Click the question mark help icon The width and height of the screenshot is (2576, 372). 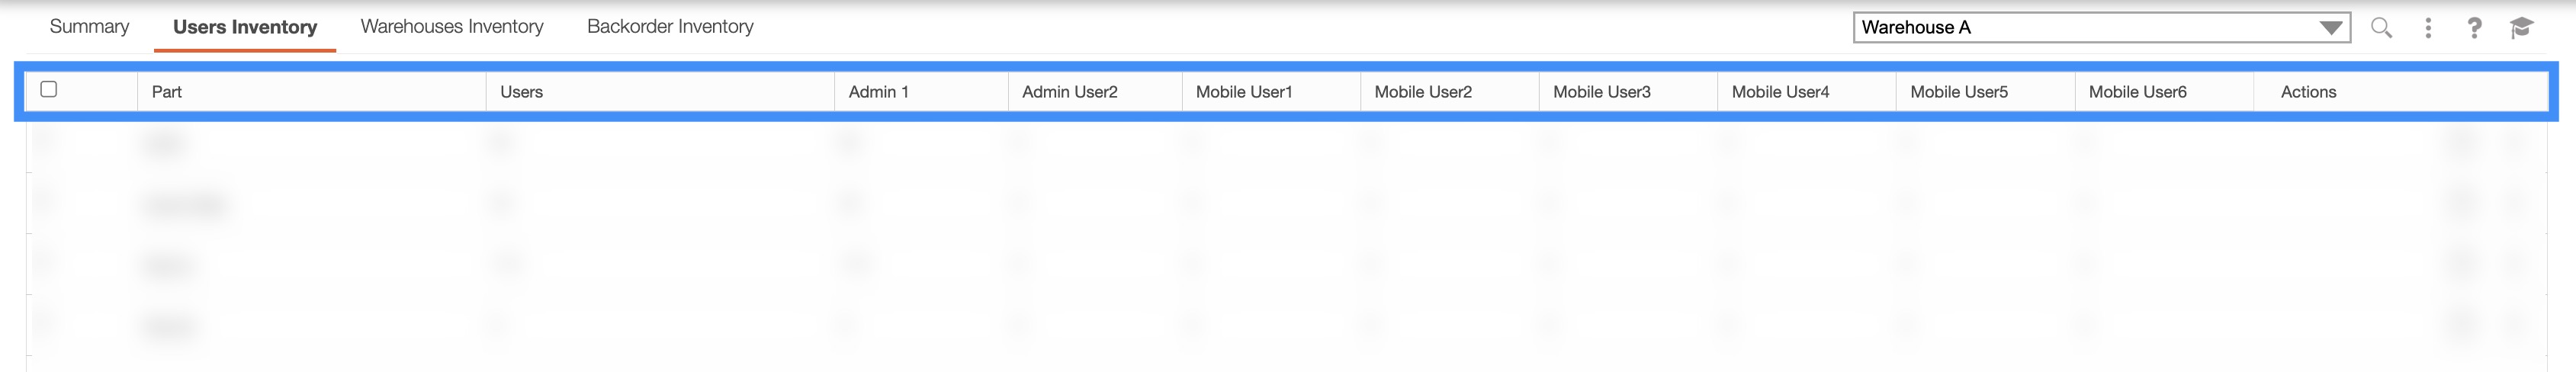click(x=2474, y=28)
